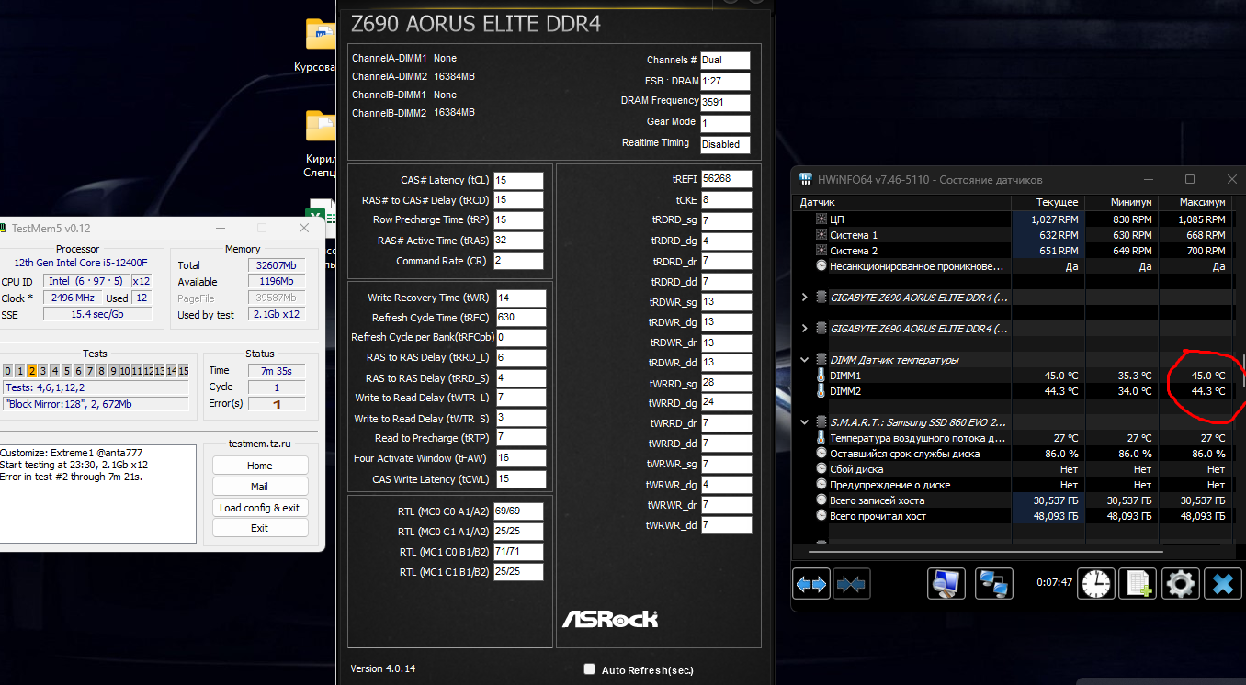1246x685 pixels.
Task: Click thermometer icon beside DIMM1
Action: tap(821, 376)
